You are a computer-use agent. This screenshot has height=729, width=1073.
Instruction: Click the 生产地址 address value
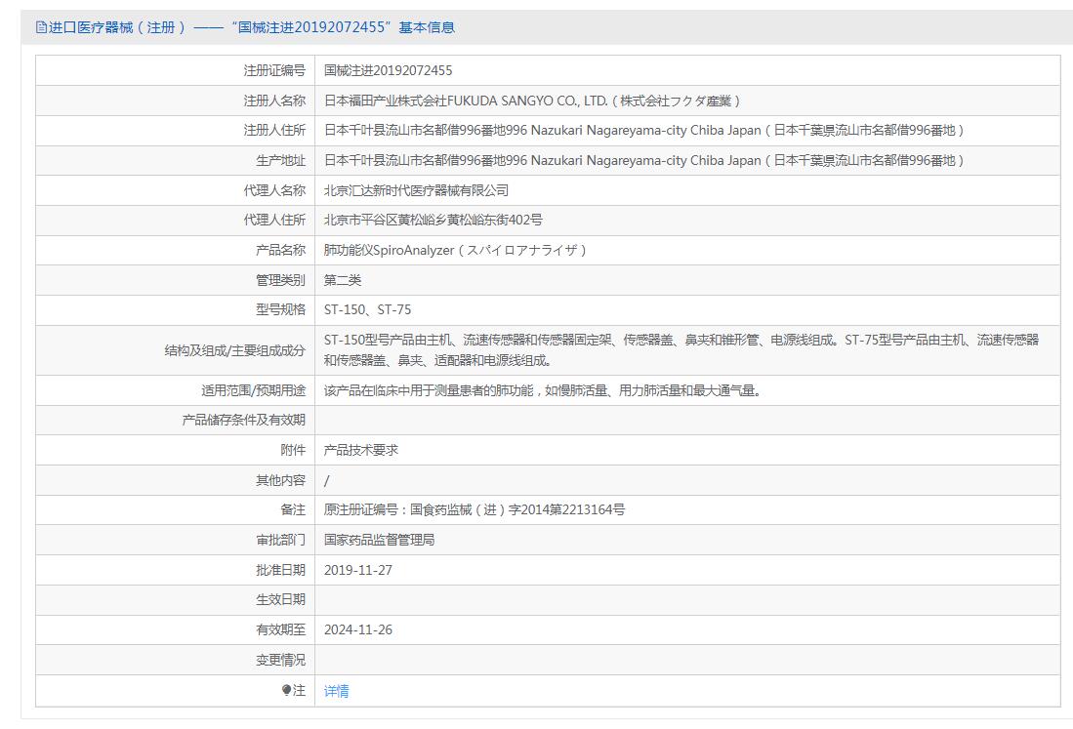pos(644,160)
